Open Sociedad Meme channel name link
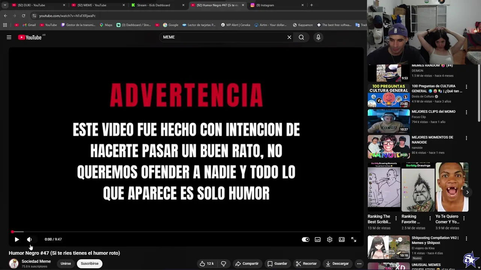Screen dimensions: 481x270 tap(36, 261)
